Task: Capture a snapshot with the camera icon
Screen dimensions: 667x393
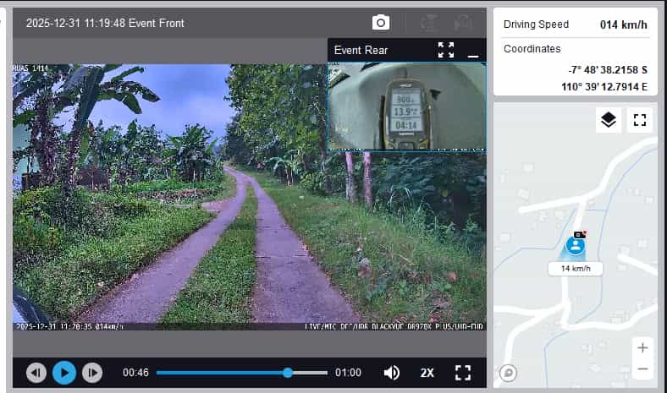Action: click(x=381, y=23)
